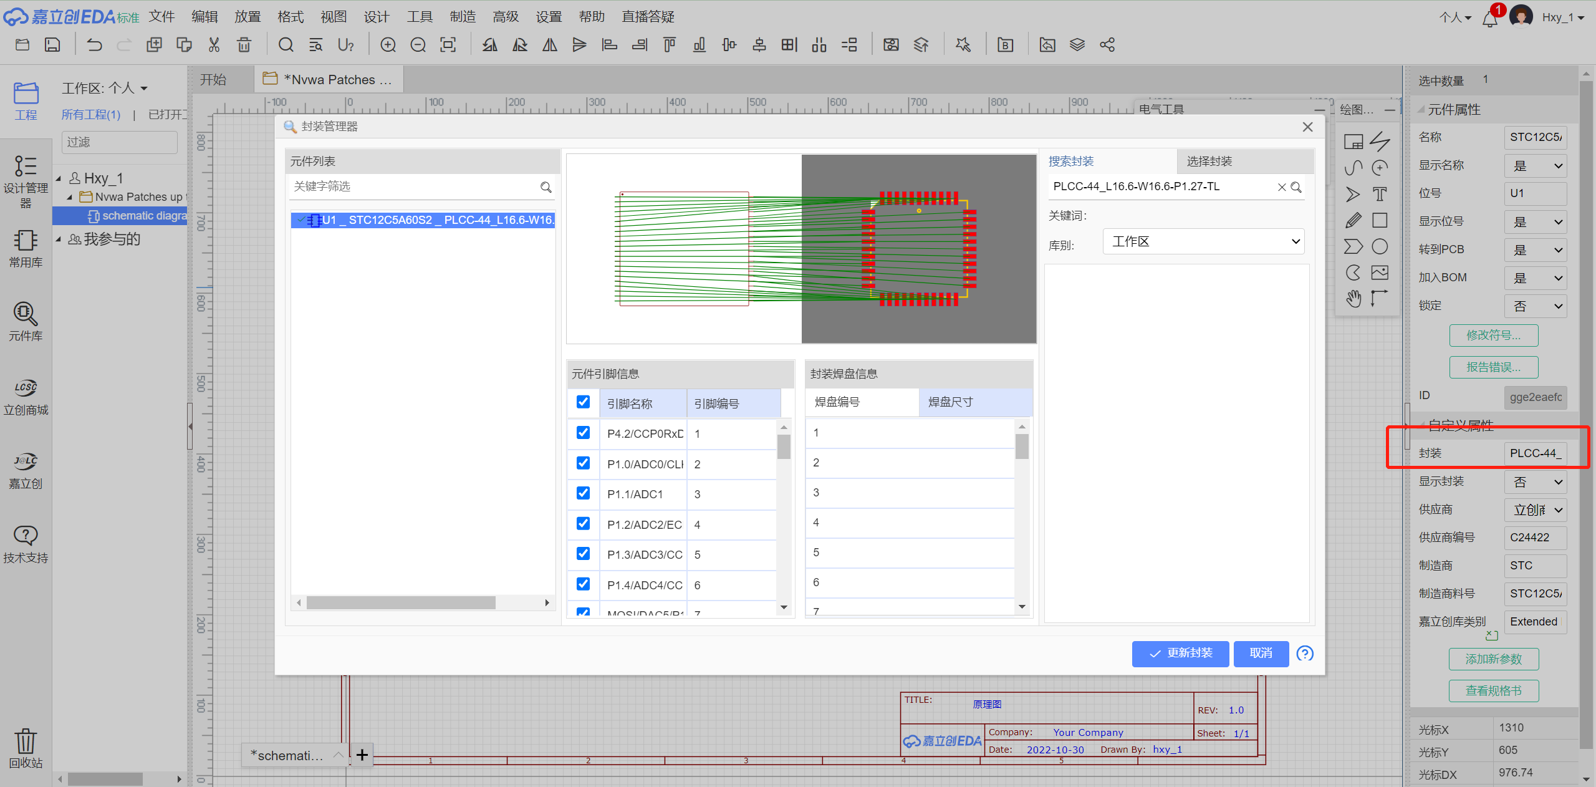This screenshot has height=787, width=1596.
Task: Click the Save icon in toolbar
Action: coord(52,45)
